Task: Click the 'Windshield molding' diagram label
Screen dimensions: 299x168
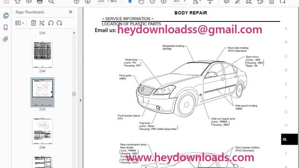Action: pos(173,46)
